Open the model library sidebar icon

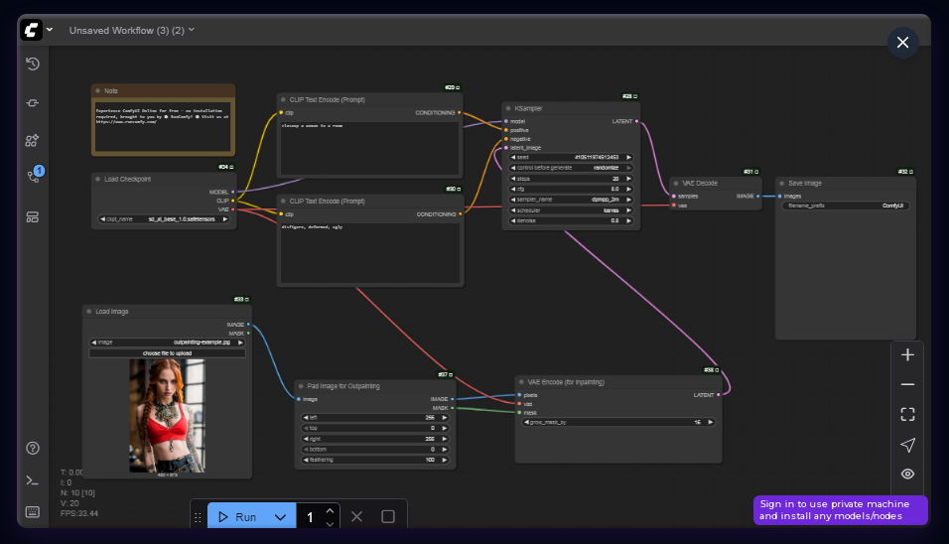click(x=33, y=140)
